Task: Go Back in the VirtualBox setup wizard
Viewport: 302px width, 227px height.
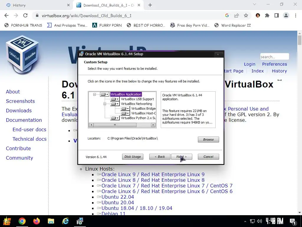Action: coord(160,157)
